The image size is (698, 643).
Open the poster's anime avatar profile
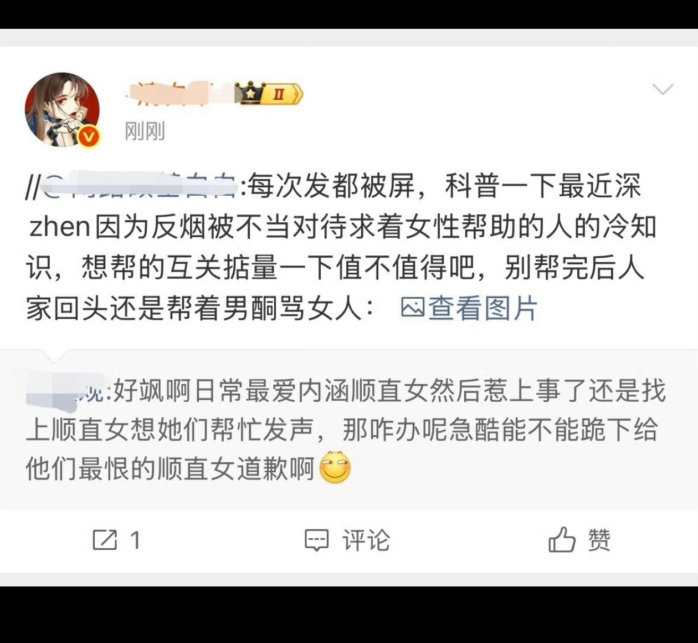pos(62,109)
